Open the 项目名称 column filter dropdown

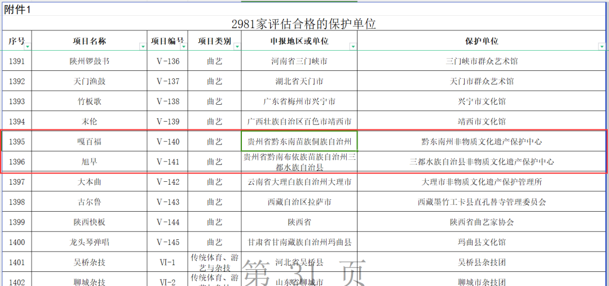point(143,47)
